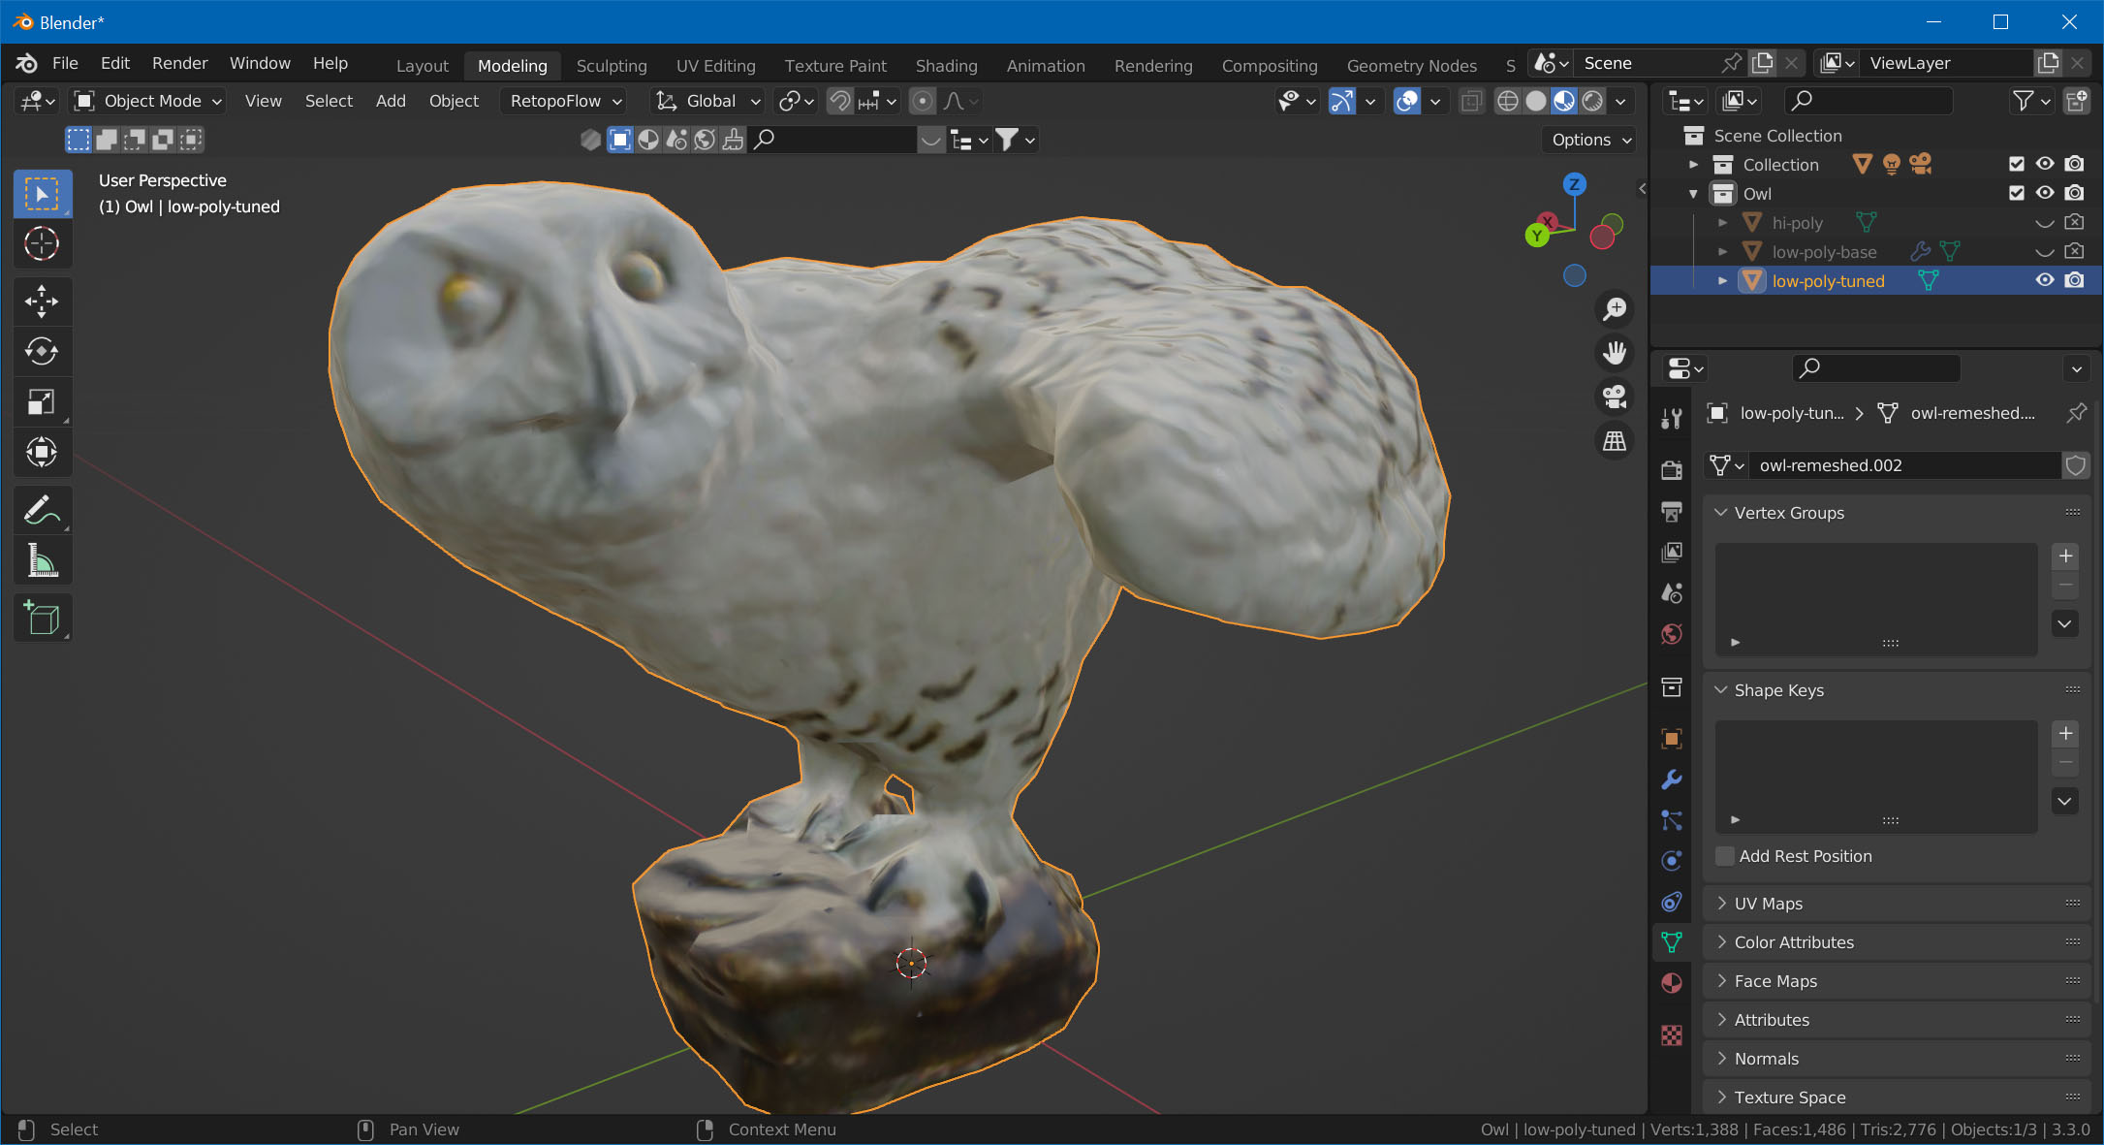2104x1145 pixels.
Task: Click the Zoom viewport magnifier icon
Action: click(x=1615, y=309)
